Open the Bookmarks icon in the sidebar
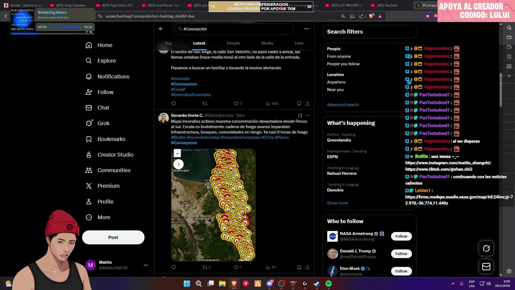This screenshot has width=515, height=290. click(89, 139)
